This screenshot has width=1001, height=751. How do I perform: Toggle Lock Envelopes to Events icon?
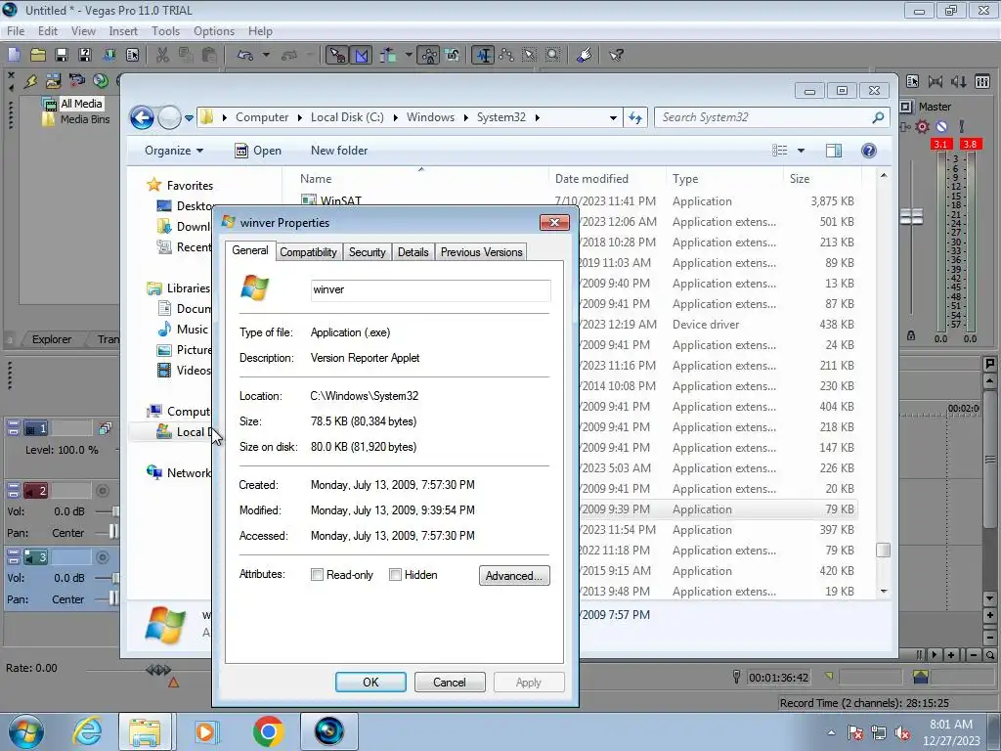(x=429, y=55)
